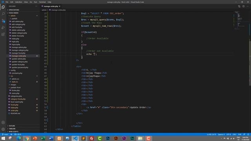The image size is (251, 141).
Task: Open constants.php in explorer
Action: tap(17, 73)
